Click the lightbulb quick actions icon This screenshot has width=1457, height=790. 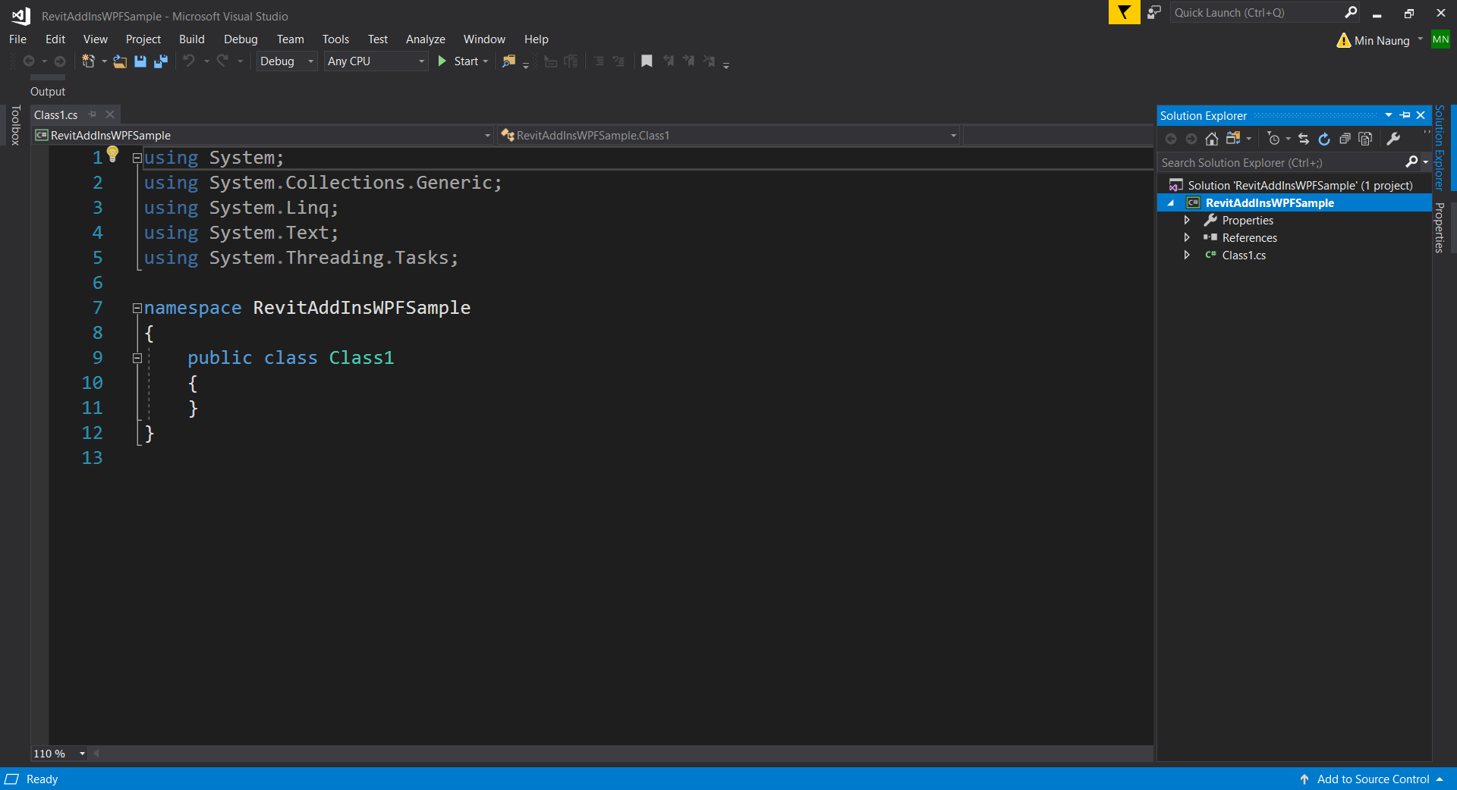[113, 155]
